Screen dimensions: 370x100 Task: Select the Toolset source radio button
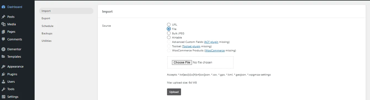coord(169,46)
